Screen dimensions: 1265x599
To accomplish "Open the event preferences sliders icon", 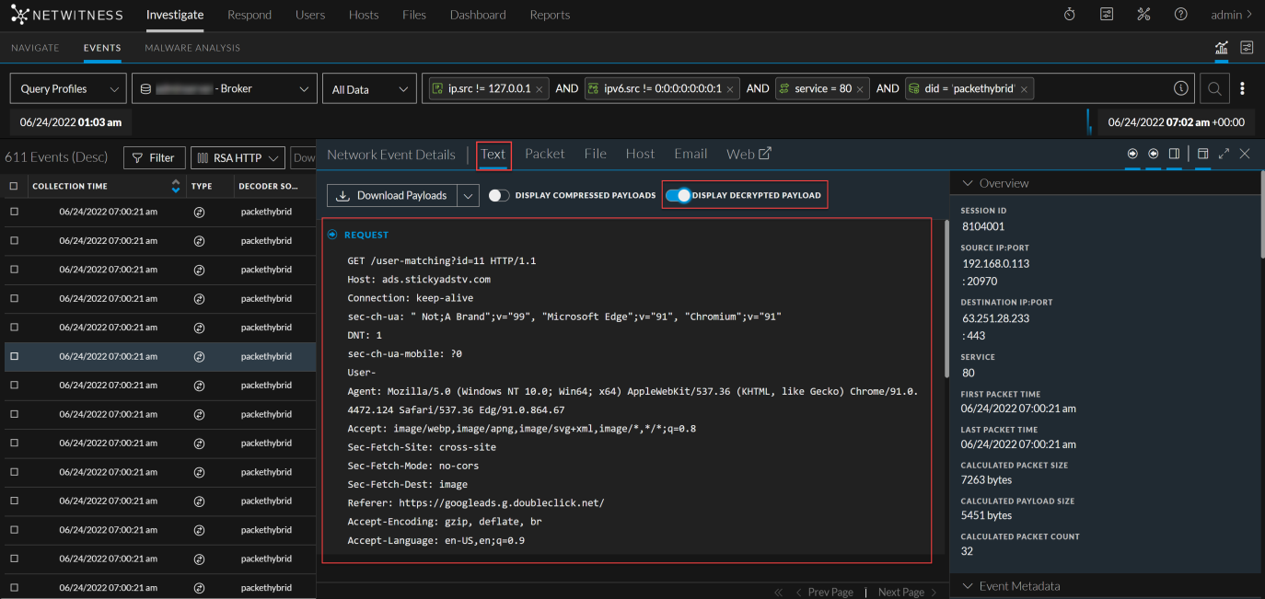I will (x=1247, y=47).
